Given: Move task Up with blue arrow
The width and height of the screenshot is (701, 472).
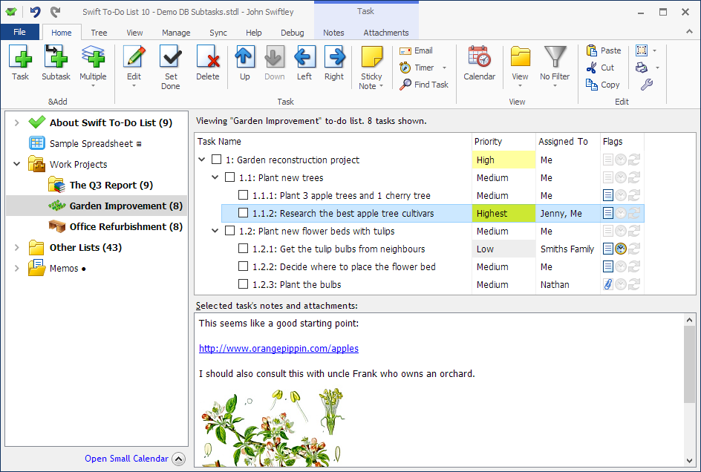Looking at the screenshot, I should [x=244, y=56].
